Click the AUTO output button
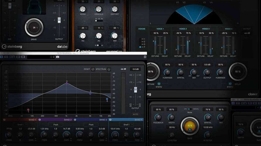 pyautogui.click(x=135, y=114)
